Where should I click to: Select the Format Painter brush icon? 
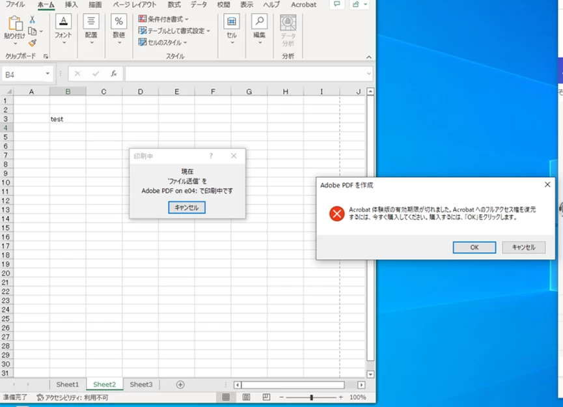33,43
